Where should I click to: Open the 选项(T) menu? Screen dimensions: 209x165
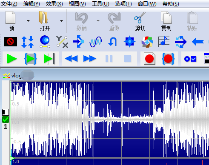[x=123, y=4]
